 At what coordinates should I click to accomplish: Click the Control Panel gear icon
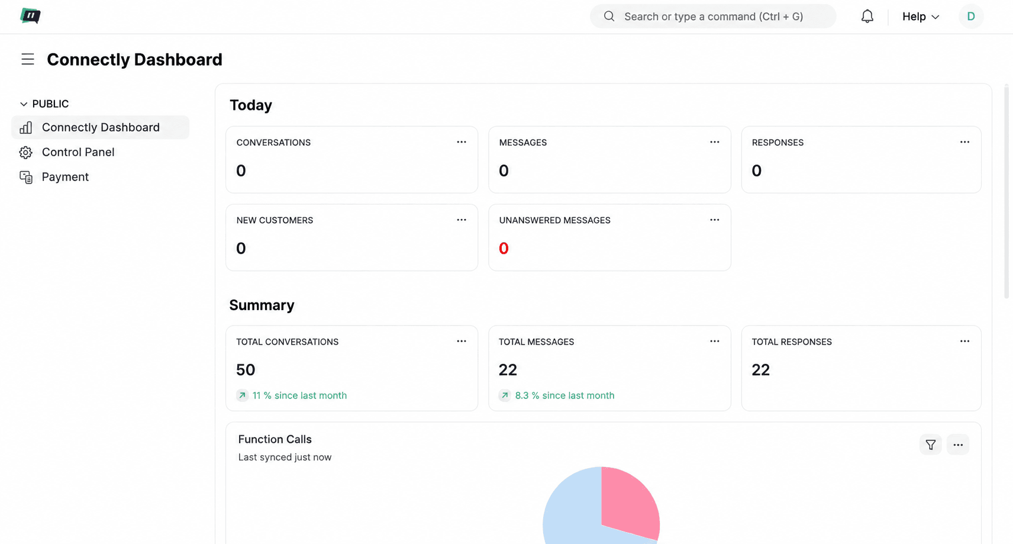[25, 153]
